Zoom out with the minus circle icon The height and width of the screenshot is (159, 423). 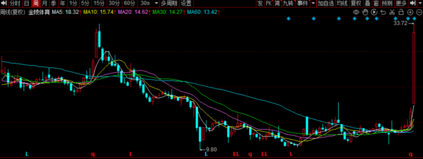pyautogui.click(x=419, y=12)
